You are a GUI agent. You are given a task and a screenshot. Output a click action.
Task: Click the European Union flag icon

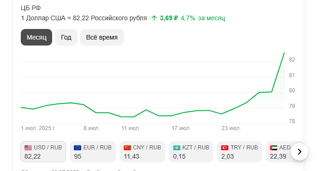point(78,148)
